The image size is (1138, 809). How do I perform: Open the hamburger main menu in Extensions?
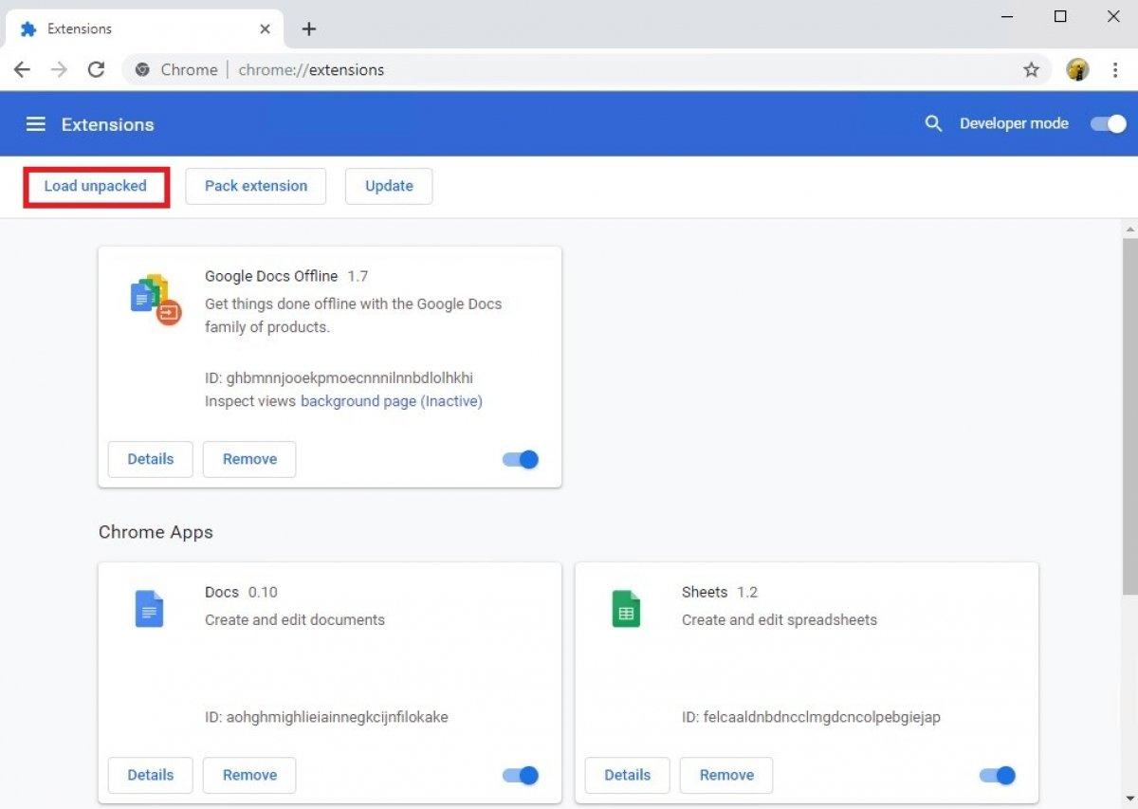[x=36, y=124]
